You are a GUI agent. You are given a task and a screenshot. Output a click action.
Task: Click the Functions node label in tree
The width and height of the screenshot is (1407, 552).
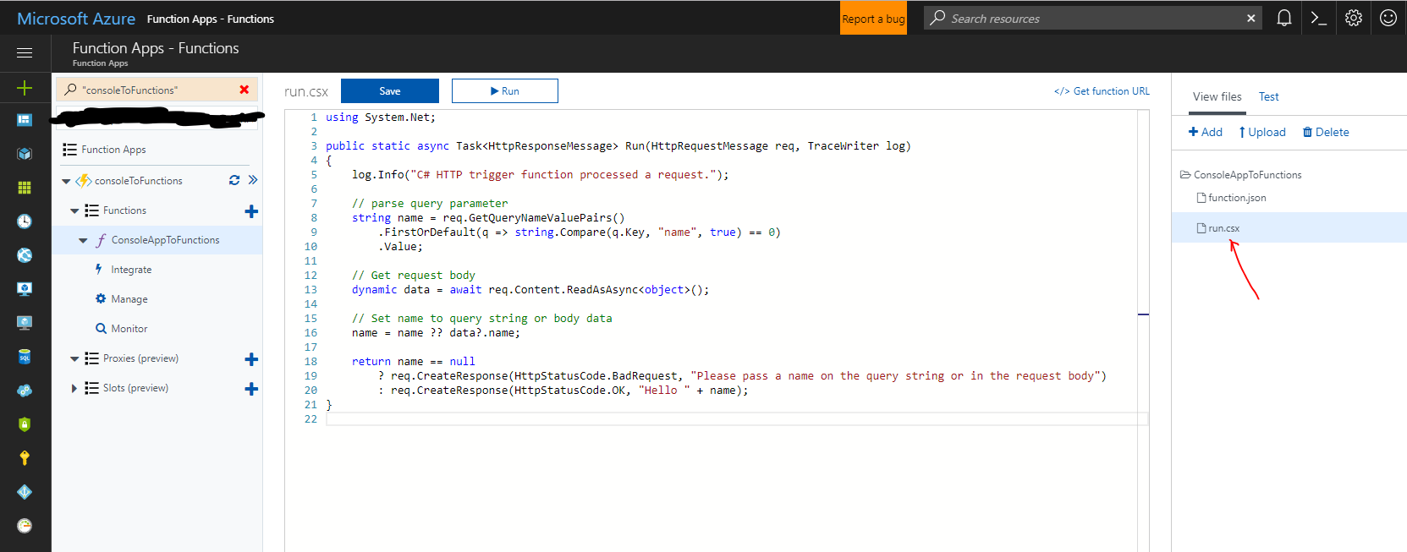(x=124, y=210)
